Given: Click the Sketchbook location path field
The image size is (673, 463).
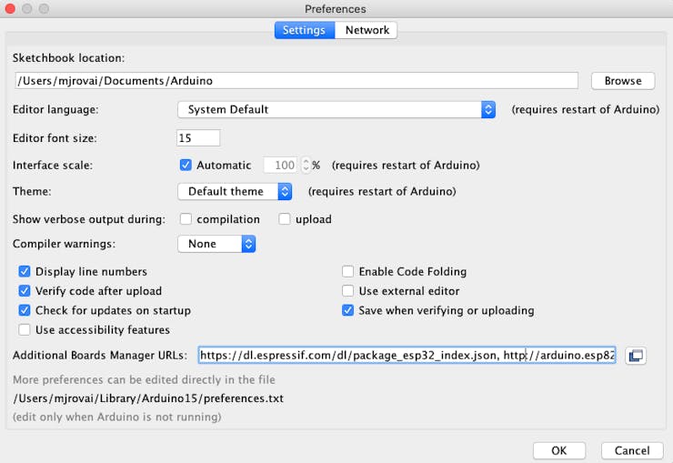Looking at the screenshot, I should (296, 81).
